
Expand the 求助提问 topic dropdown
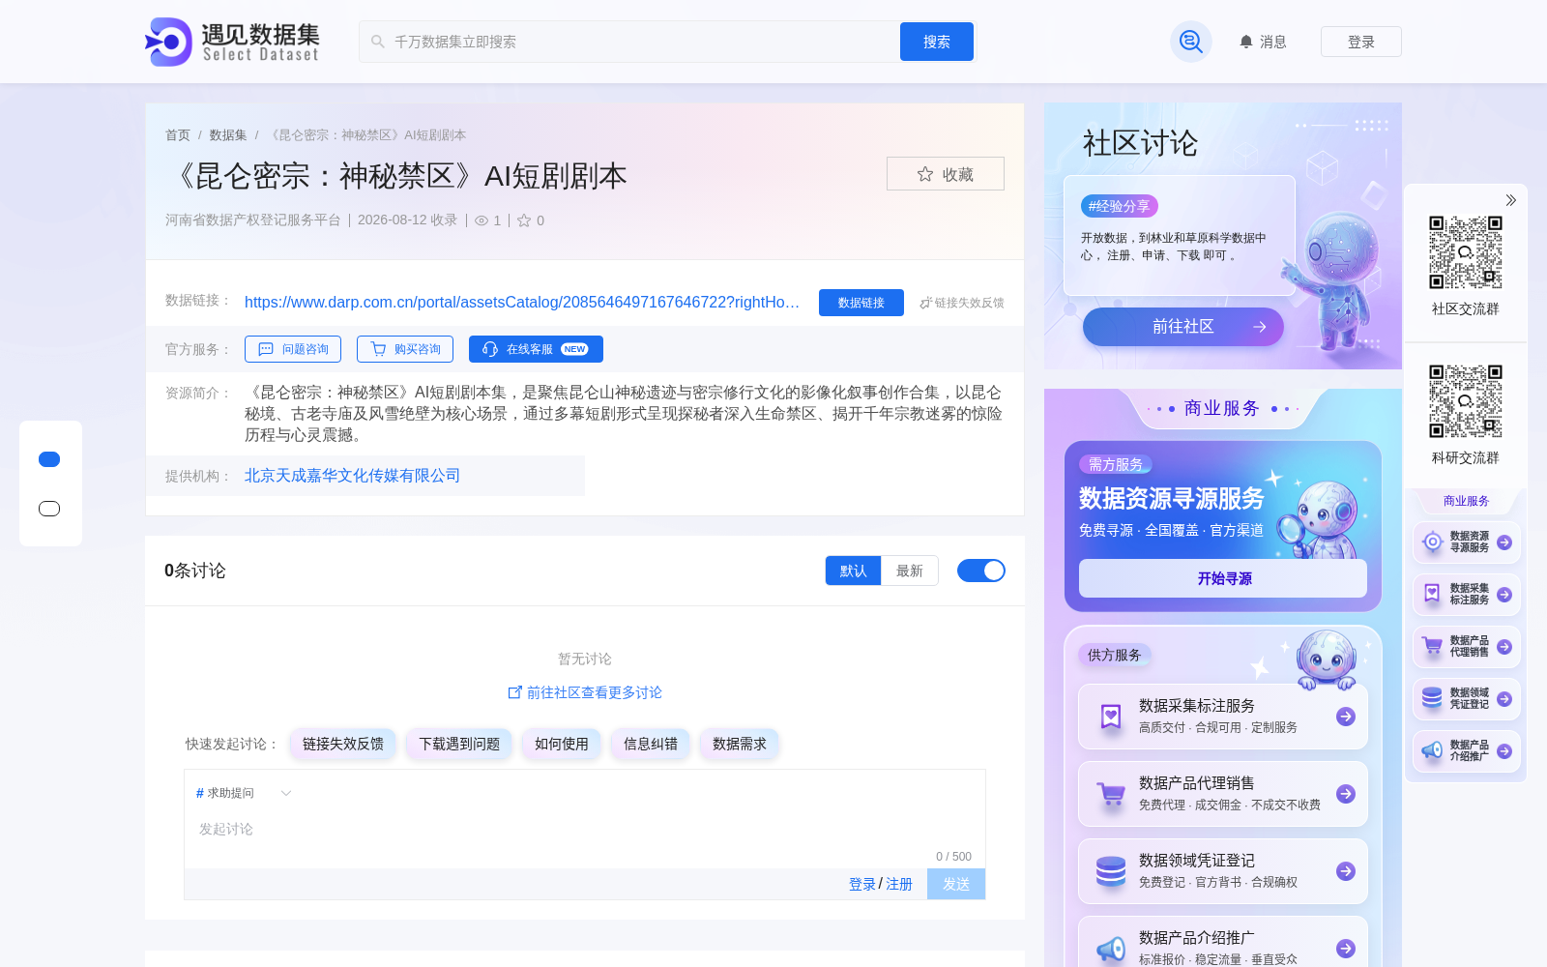point(243,793)
